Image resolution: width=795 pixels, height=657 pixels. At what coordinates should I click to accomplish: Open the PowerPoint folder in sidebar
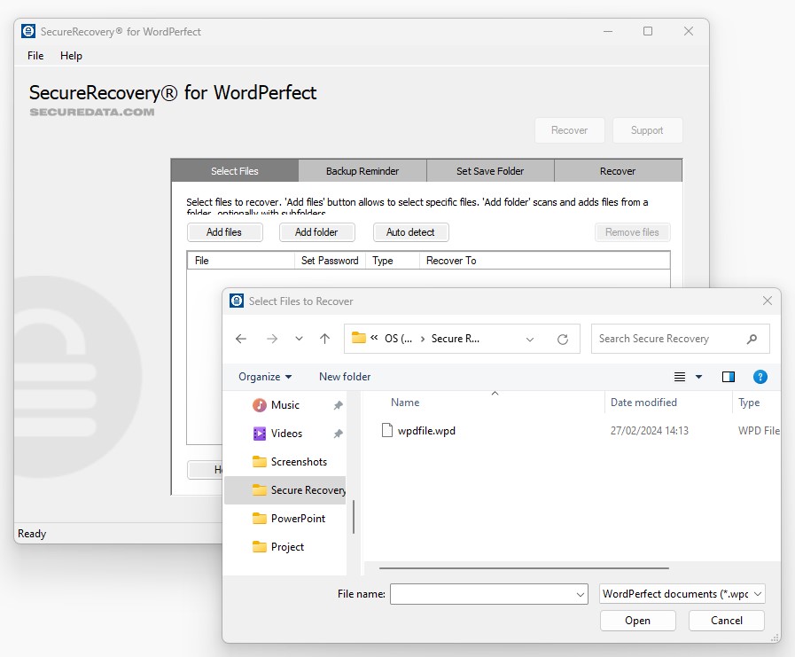[x=298, y=519]
